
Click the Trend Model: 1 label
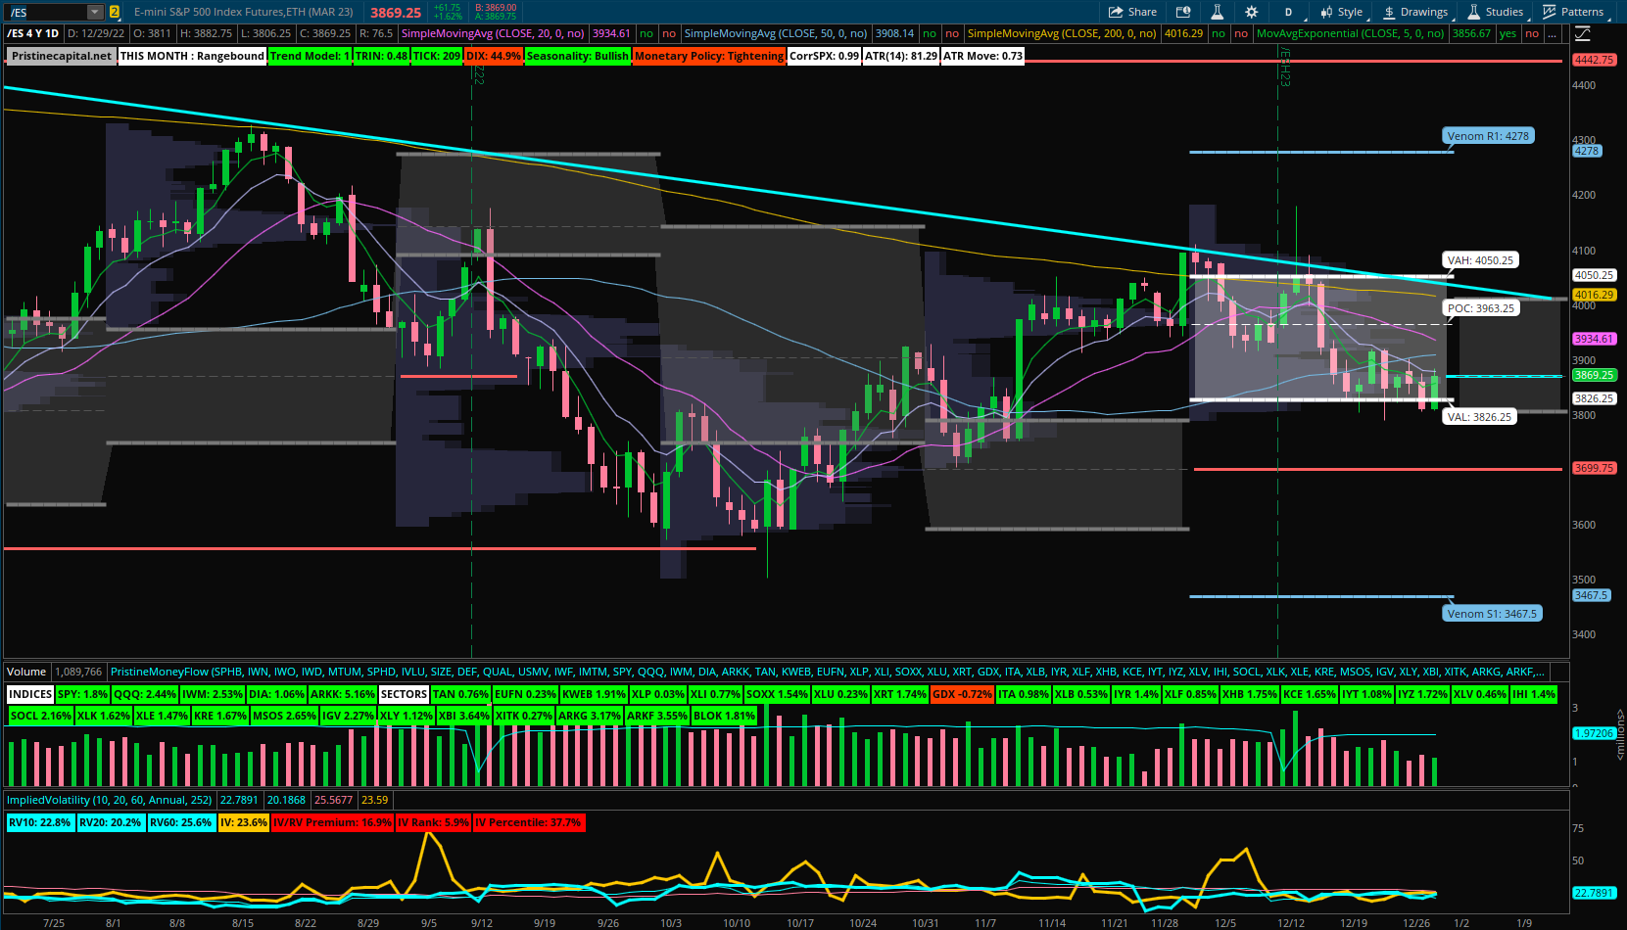tap(310, 56)
